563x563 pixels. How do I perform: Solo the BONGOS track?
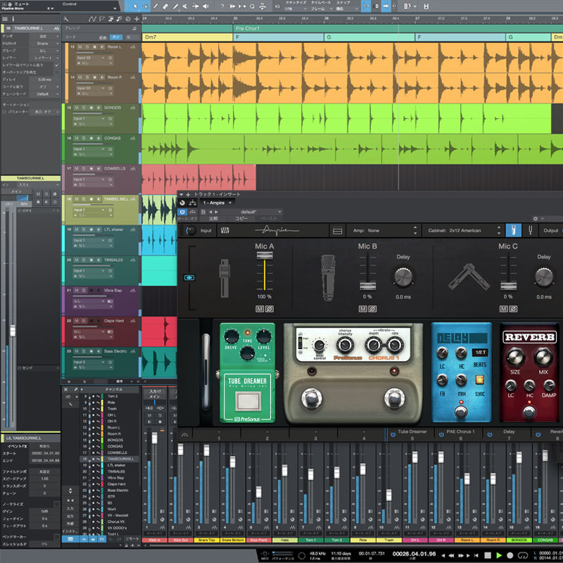[x=83, y=108]
